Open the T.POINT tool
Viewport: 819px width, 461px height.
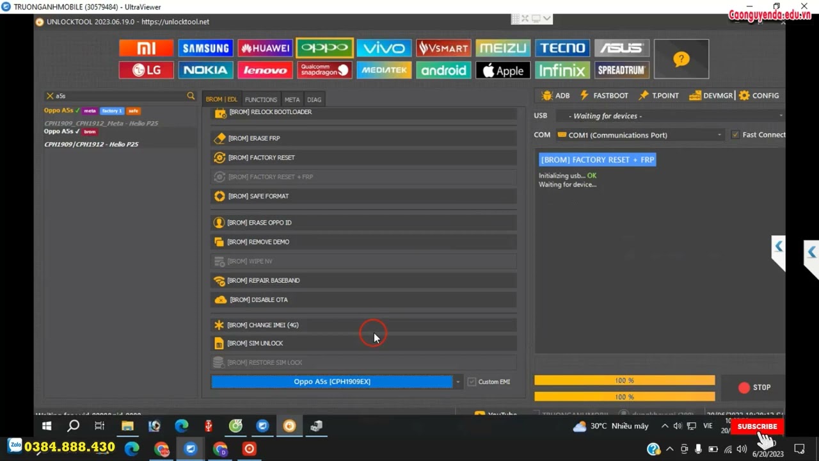658,95
